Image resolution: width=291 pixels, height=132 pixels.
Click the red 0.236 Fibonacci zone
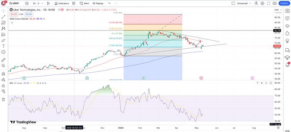153,19
